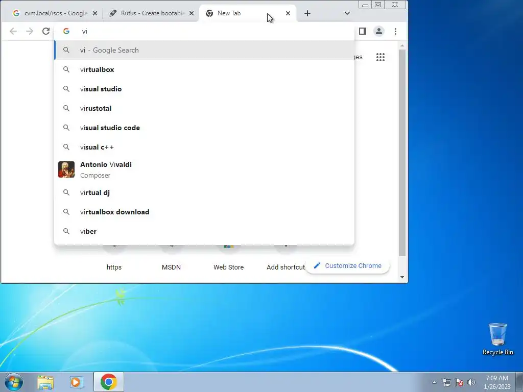Choose the 'virtualbox' suggestion
The height and width of the screenshot is (392, 523).
(x=204, y=69)
